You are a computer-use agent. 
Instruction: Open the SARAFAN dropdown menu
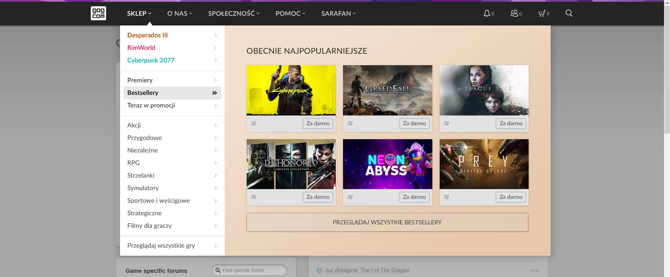tap(338, 13)
